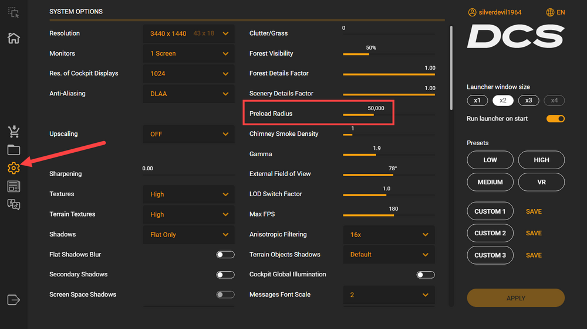Click the exit icon in sidebar
The width and height of the screenshot is (587, 329).
[14, 300]
